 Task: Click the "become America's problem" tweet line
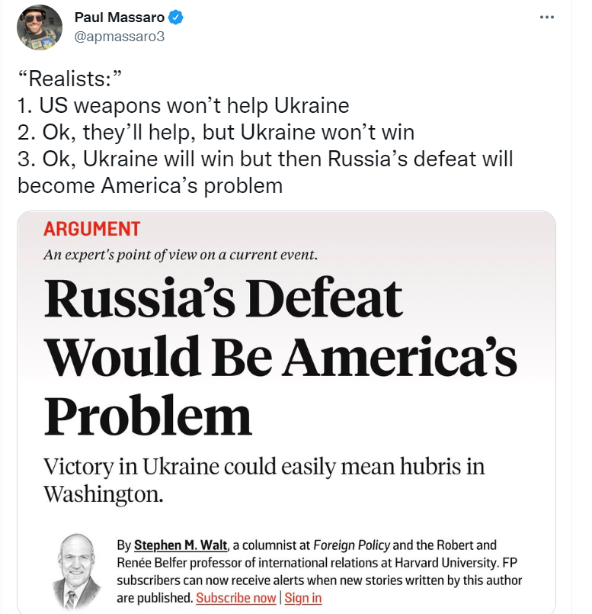[x=150, y=185]
